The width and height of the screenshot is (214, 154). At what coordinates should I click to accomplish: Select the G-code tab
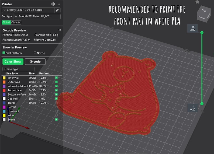[x=35, y=62]
